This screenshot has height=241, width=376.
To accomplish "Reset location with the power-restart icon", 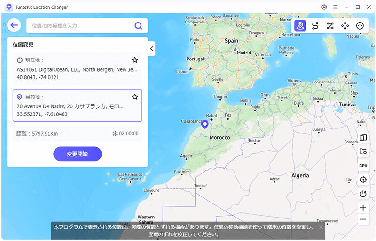I will [363, 194].
